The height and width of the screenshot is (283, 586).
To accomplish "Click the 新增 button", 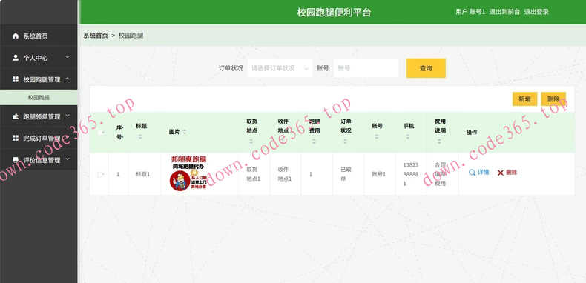I will click(x=524, y=99).
